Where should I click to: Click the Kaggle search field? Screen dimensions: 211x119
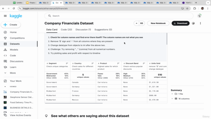(x=119, y=16)
